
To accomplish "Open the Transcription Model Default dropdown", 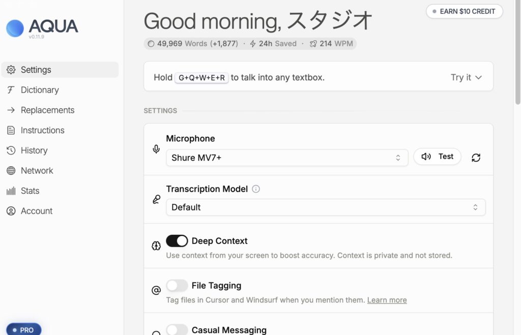I will click(326, 207).
